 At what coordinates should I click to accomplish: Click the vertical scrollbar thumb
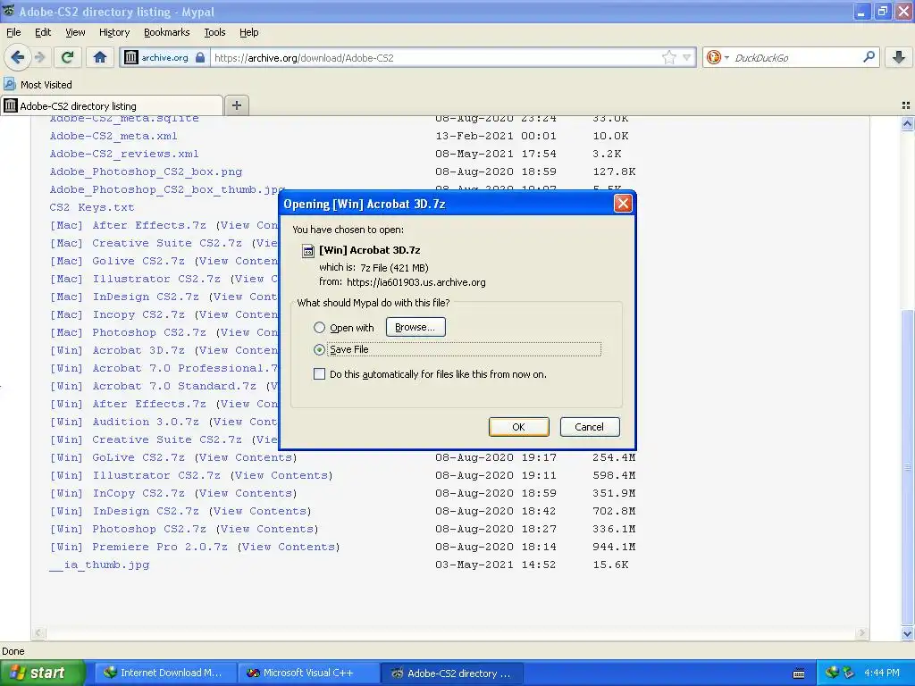907,466
